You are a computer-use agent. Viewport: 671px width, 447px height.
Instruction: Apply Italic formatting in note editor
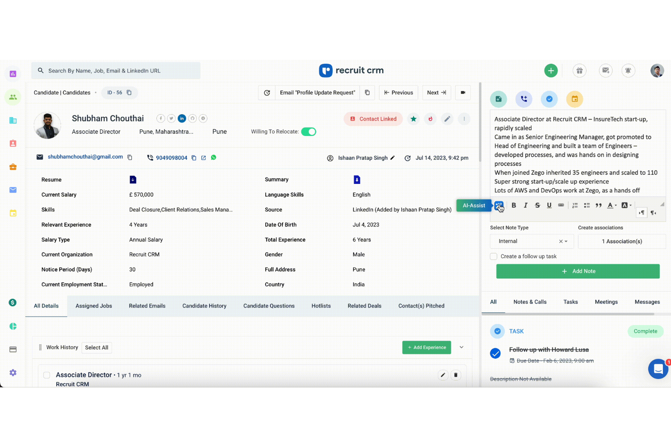click(x=525, y=205)
